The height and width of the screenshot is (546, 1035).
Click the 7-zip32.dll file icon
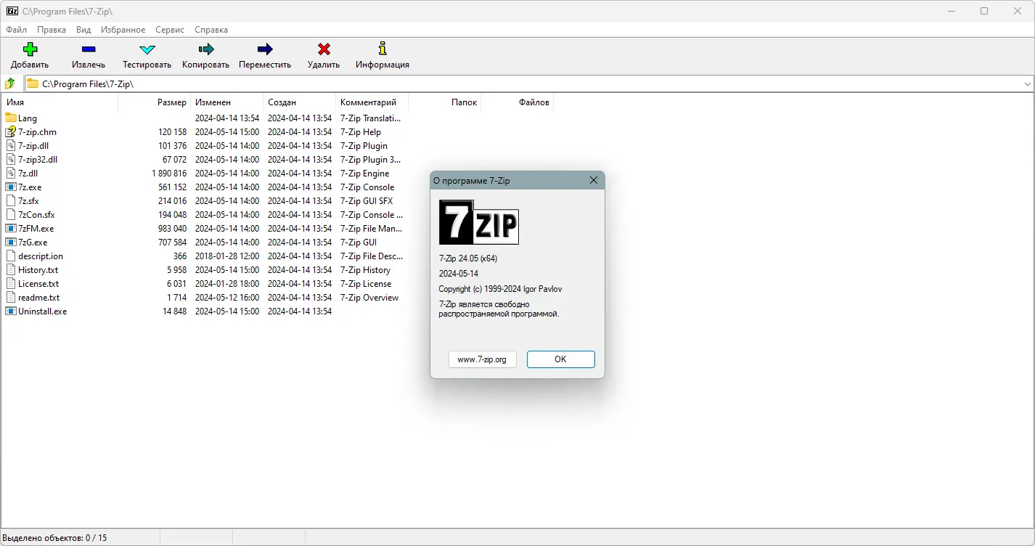pos(11,159)
